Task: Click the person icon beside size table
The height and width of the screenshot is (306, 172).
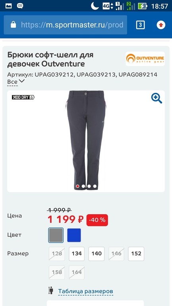Action: (x=51, y=291)
